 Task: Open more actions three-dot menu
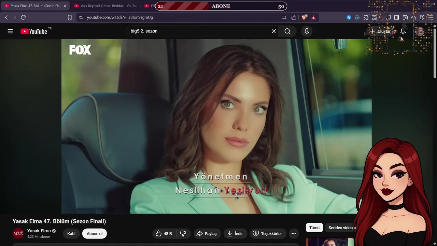point(294,234)
